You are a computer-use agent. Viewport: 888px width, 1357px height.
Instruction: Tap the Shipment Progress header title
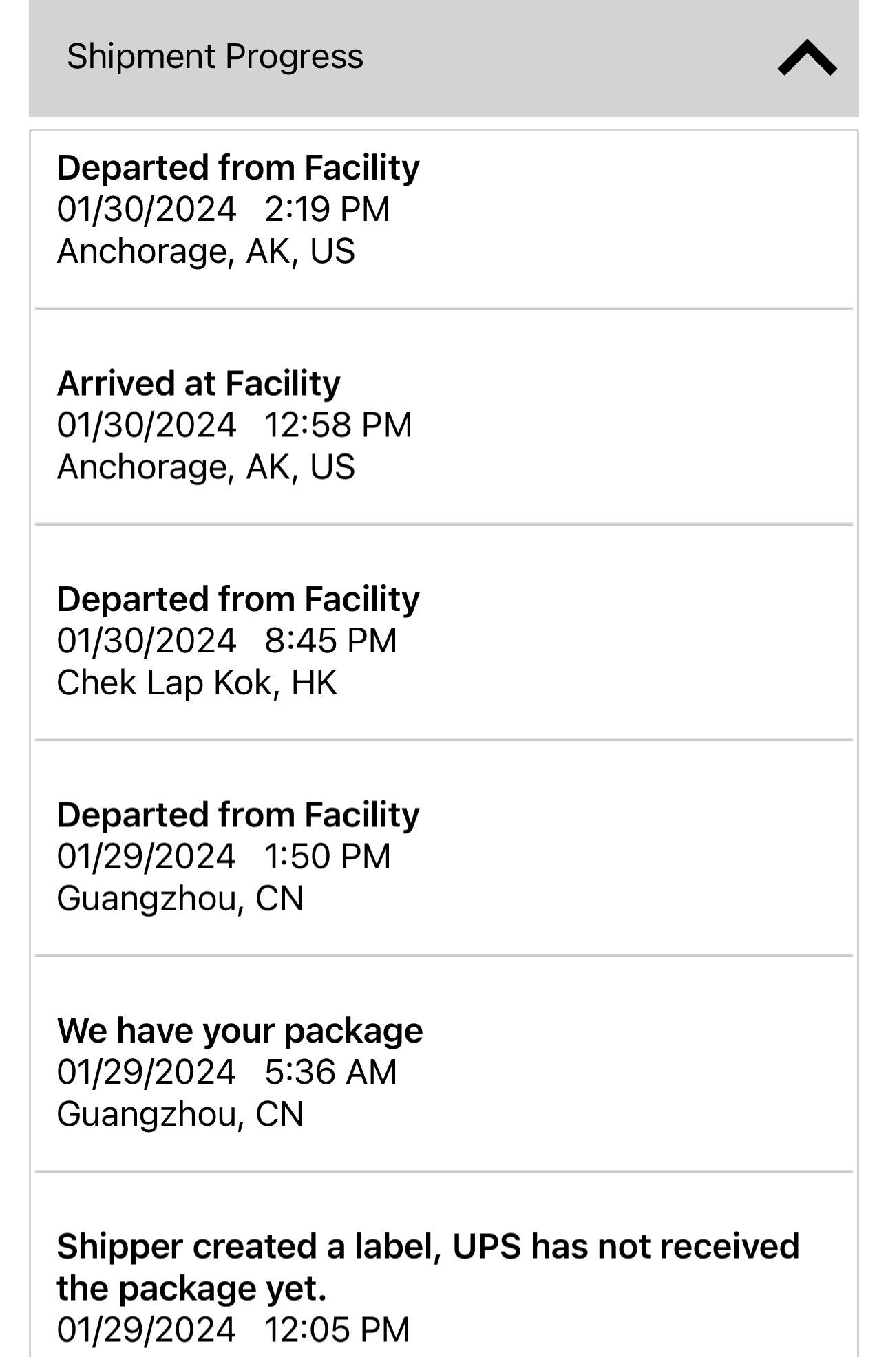215,56
